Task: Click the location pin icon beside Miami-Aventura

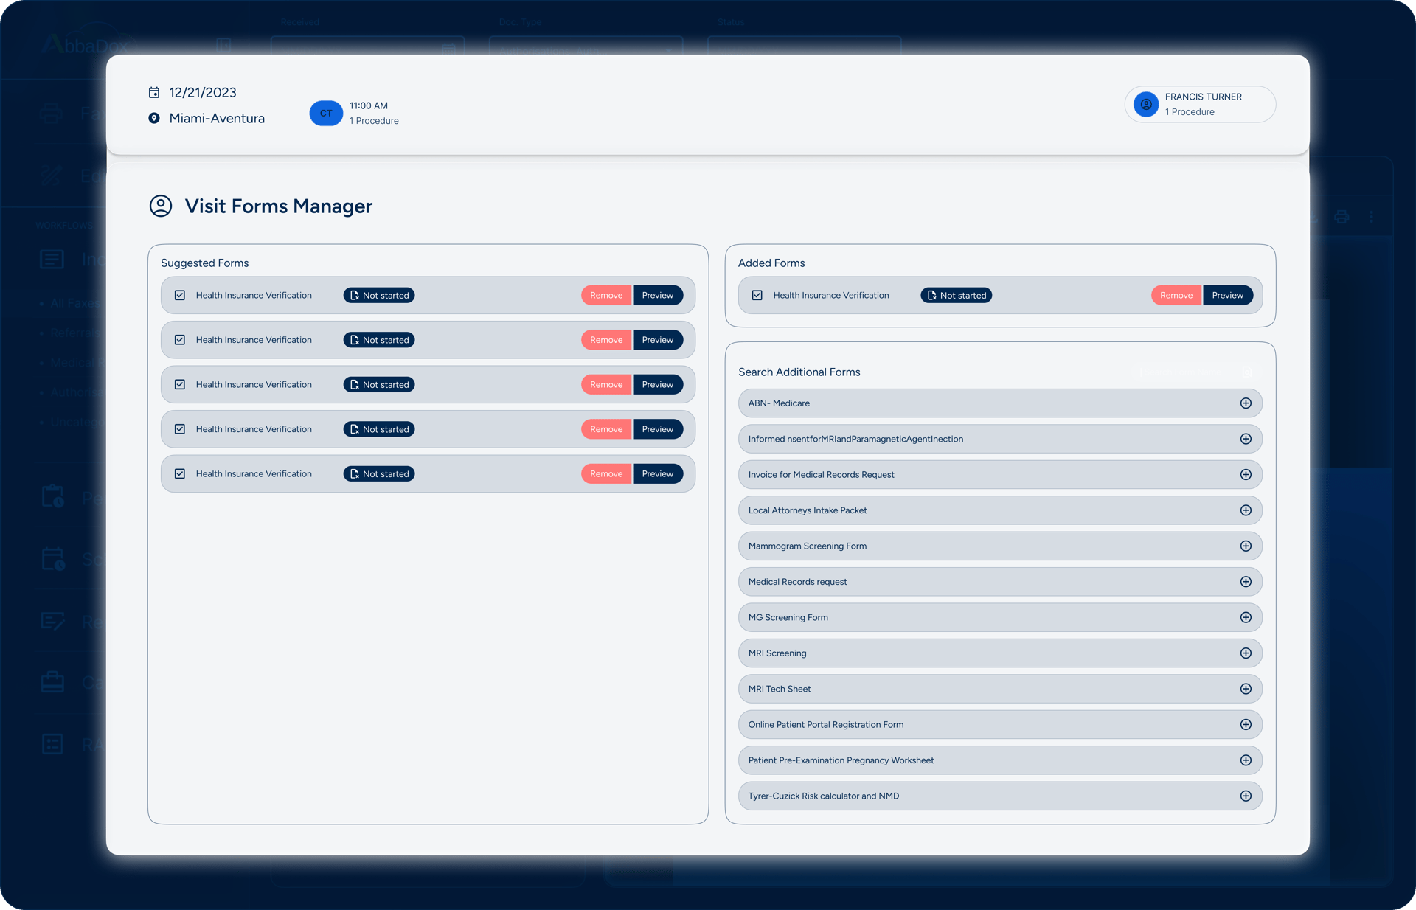Action: 154,119
